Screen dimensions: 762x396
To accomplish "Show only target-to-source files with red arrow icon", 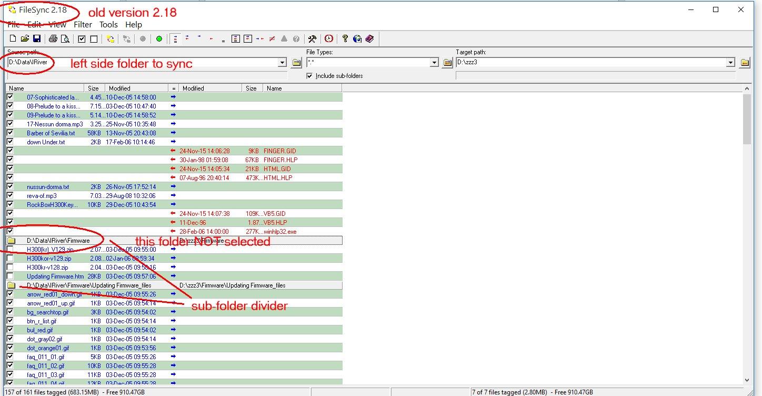I will pyautogui.click(x=212, y=38).
